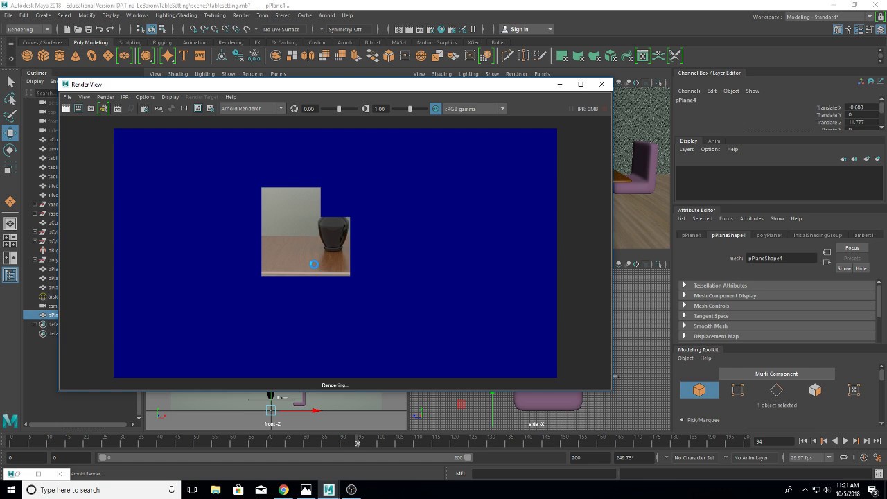Pick the Lasso select tool

[10, 99]
